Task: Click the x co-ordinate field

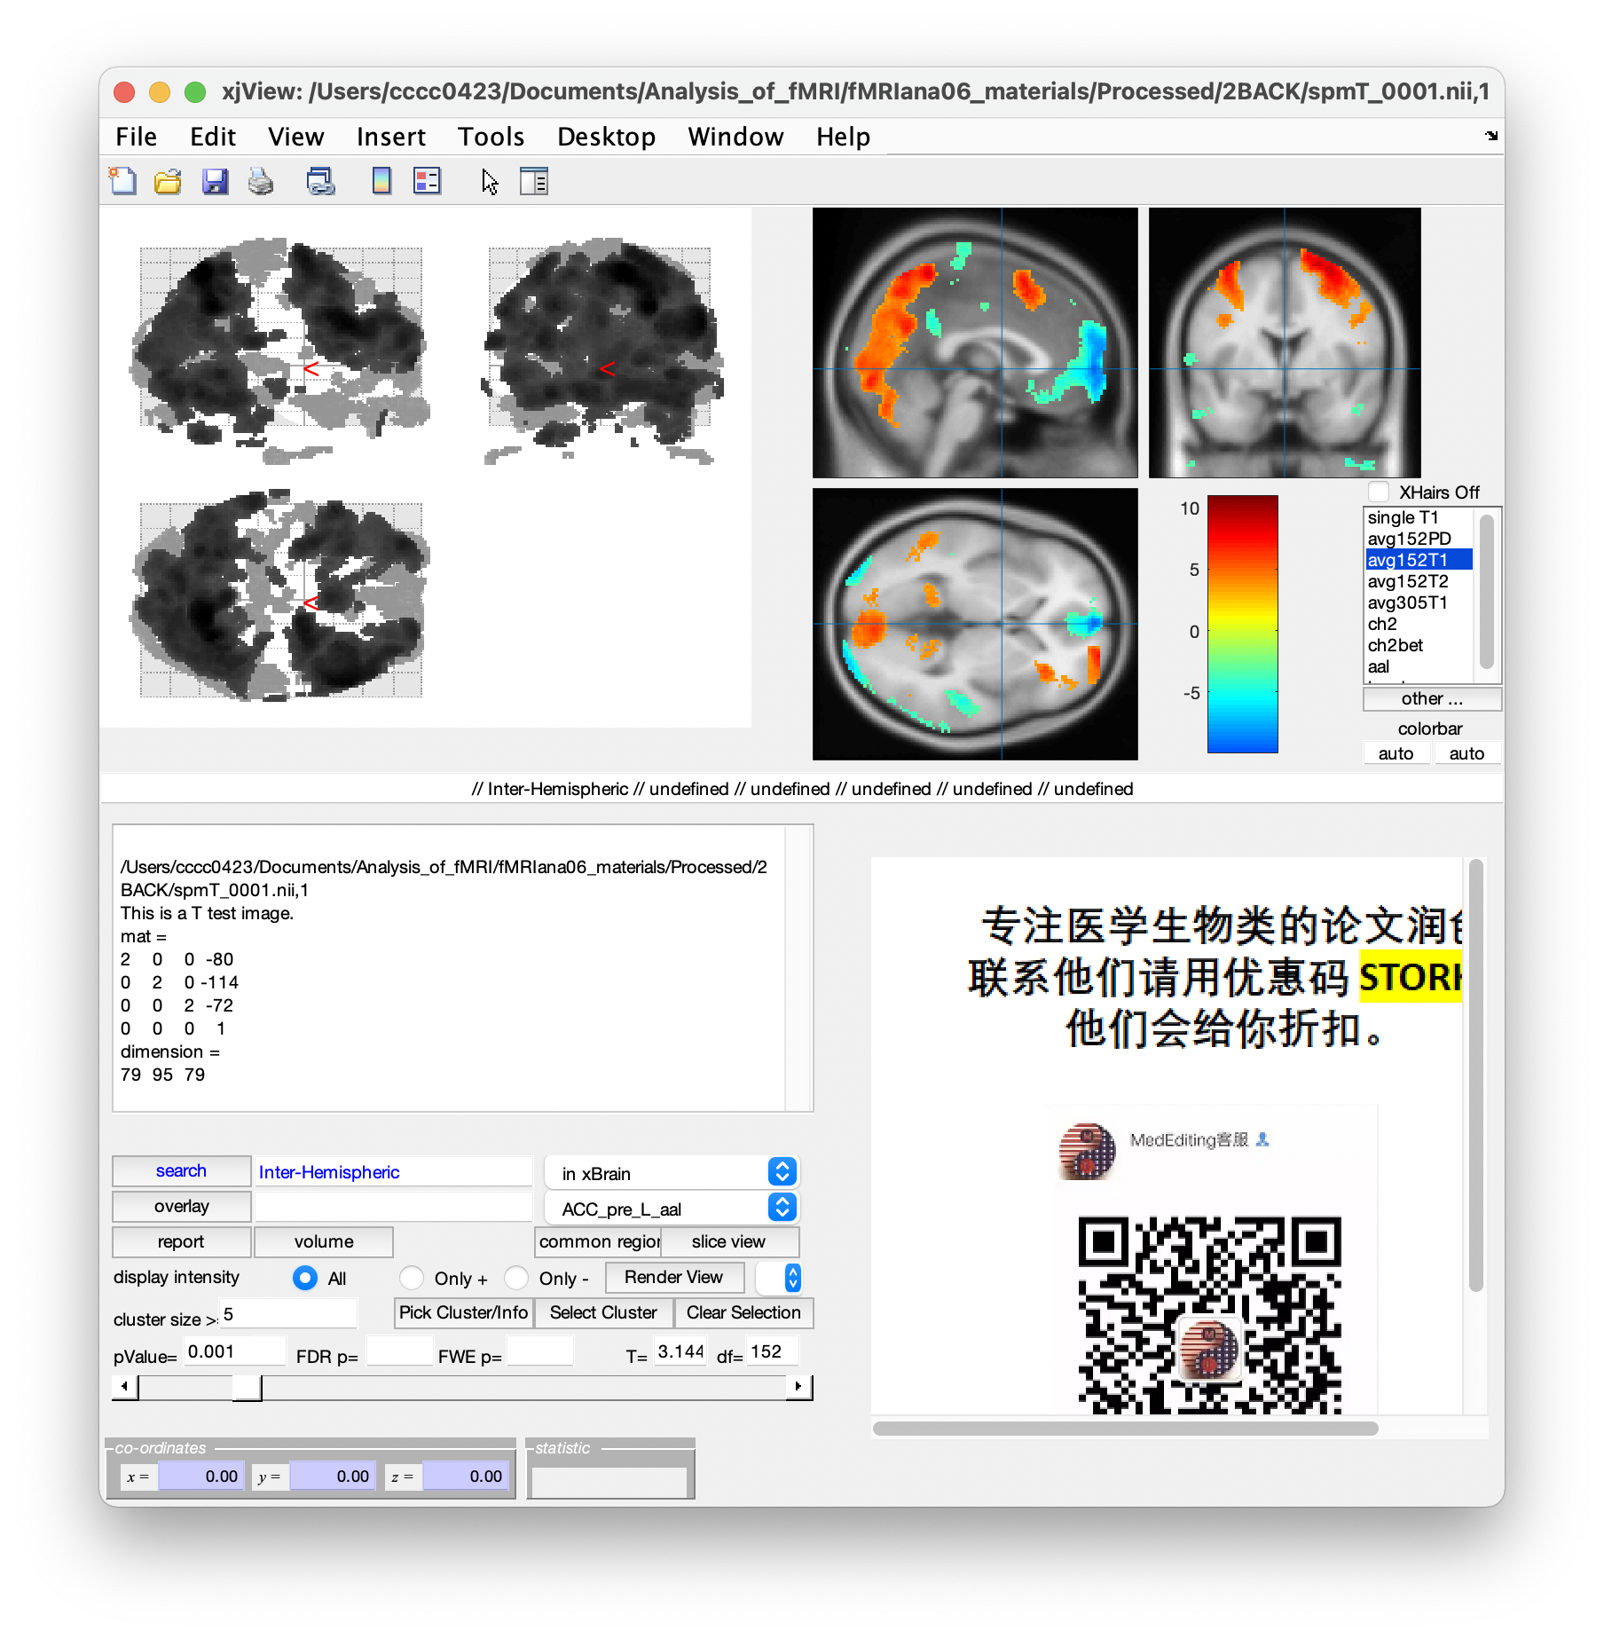Action: point(200,1477)
